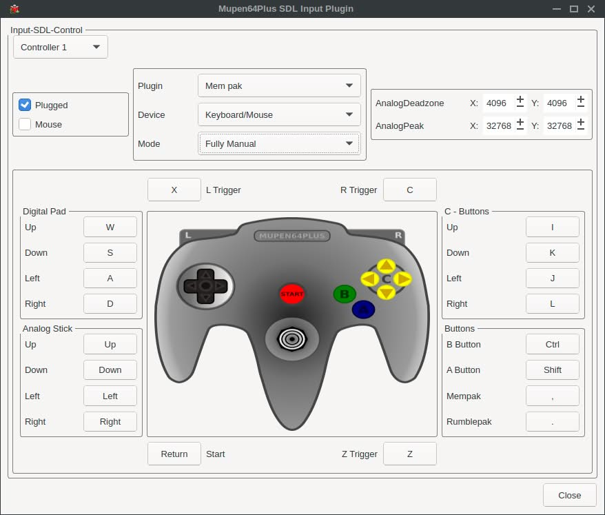Viewport: 605px width, 515px height.
Task: Enable the Mouse checkbox
Action: (25, 125)
